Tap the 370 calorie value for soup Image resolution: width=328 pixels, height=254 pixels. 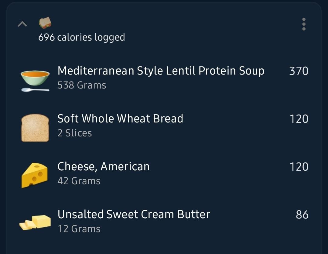pyautogui.click(x=299, y=71)
